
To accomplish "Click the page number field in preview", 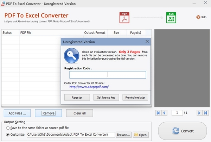I will 177,113.
